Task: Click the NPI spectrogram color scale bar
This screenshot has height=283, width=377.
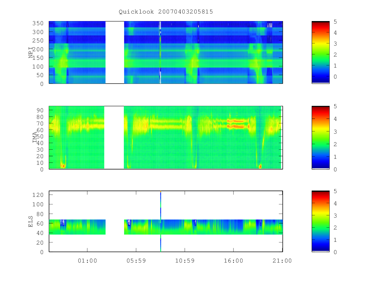Action: coord(320,52)
